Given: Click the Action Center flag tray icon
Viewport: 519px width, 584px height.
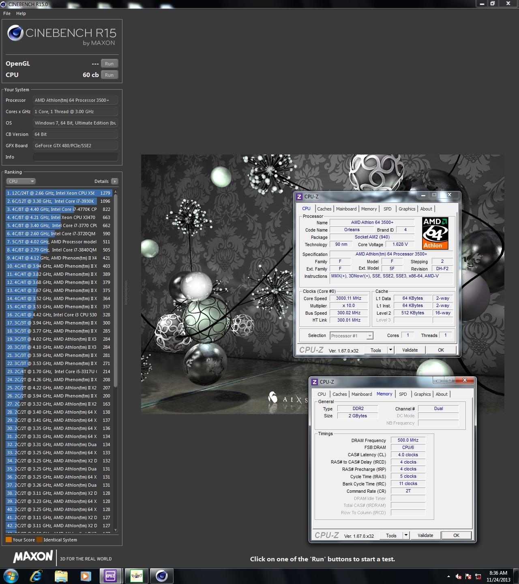Looking at the screenshot, I should point(468,576).
